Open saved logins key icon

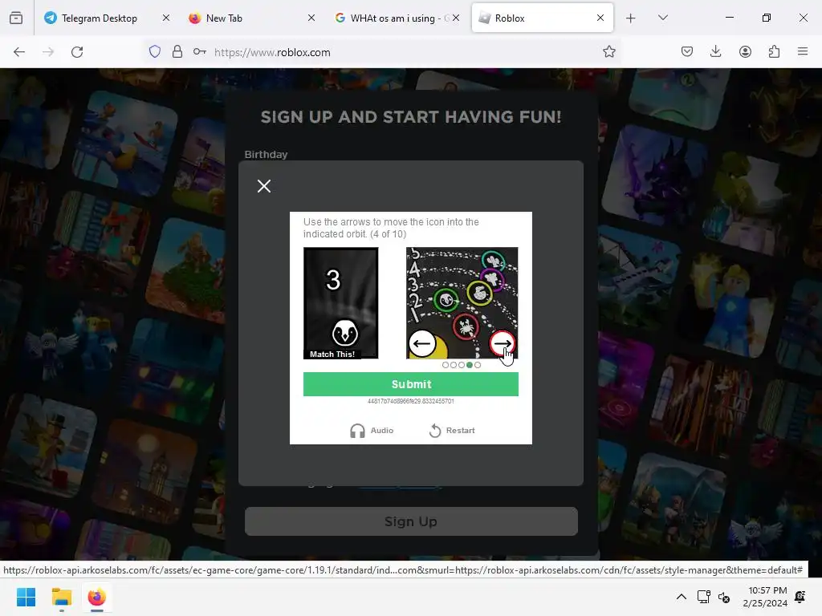(199, 52)
